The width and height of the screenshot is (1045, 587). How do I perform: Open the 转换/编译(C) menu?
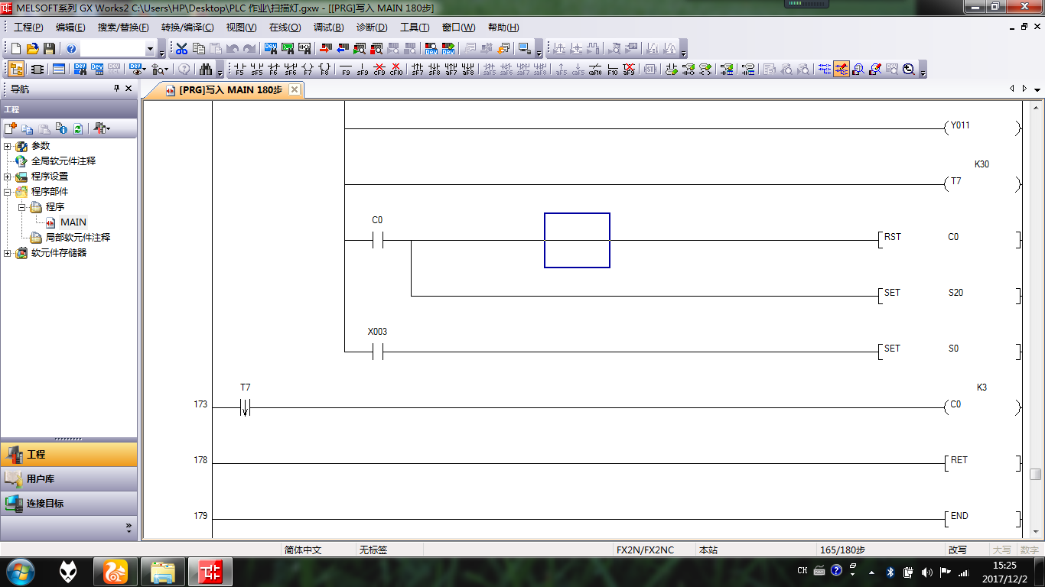(187, 28)
